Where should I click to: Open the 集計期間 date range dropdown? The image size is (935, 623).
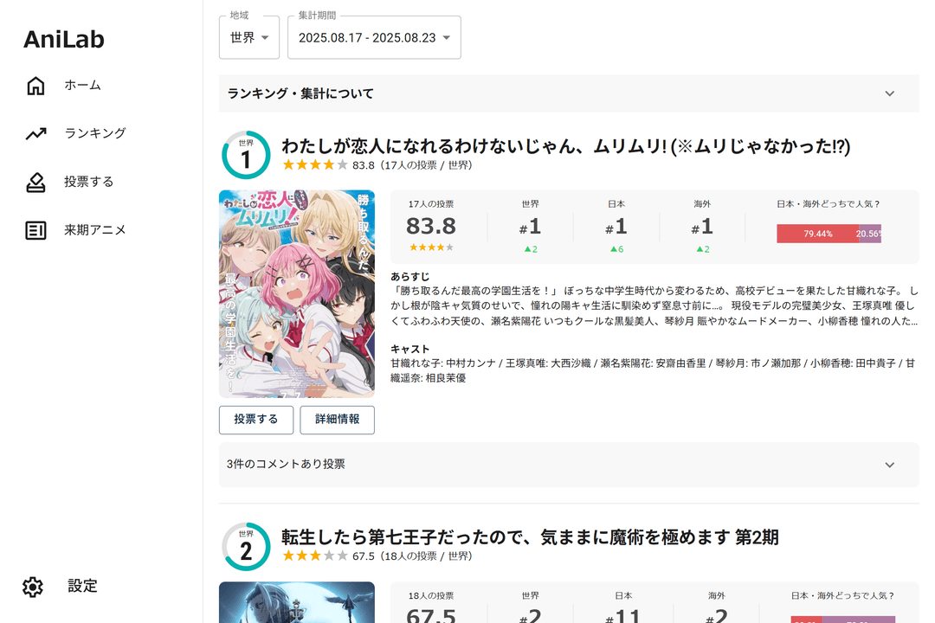[x=374, y=37]
